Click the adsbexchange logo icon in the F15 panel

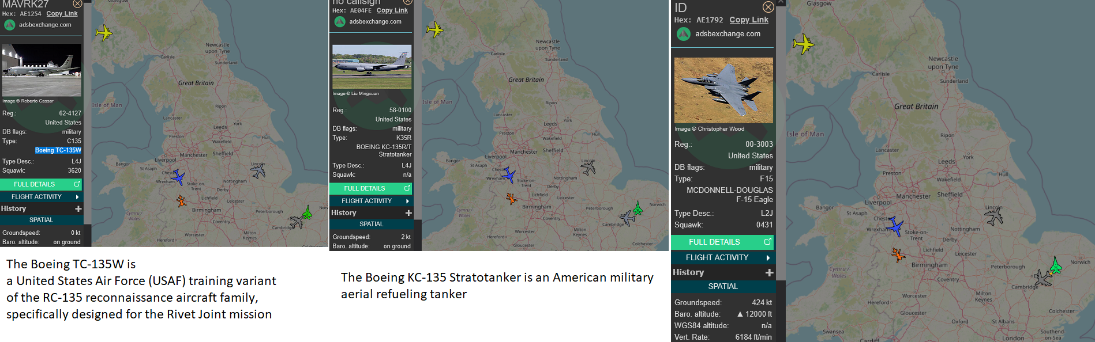(684, 34)
